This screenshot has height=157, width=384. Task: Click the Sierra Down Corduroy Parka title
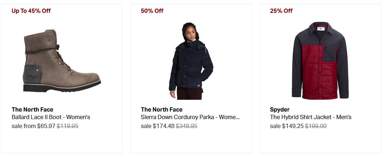[190, 117]
